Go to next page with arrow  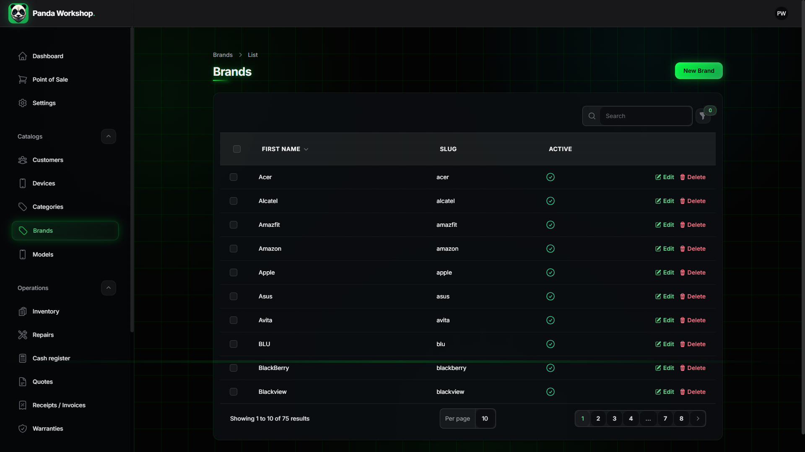tap(698, 419)
